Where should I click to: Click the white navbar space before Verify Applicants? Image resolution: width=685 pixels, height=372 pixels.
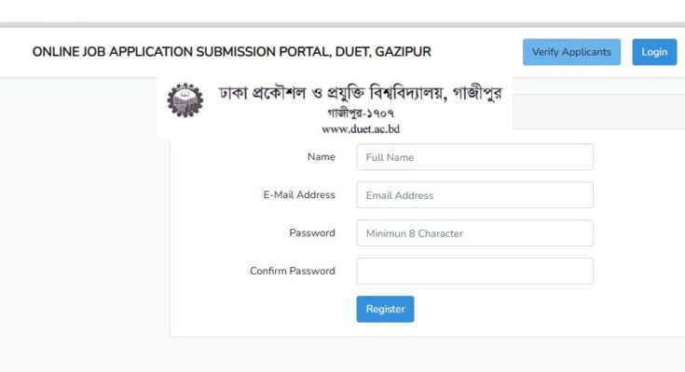(x=476, y=52)
